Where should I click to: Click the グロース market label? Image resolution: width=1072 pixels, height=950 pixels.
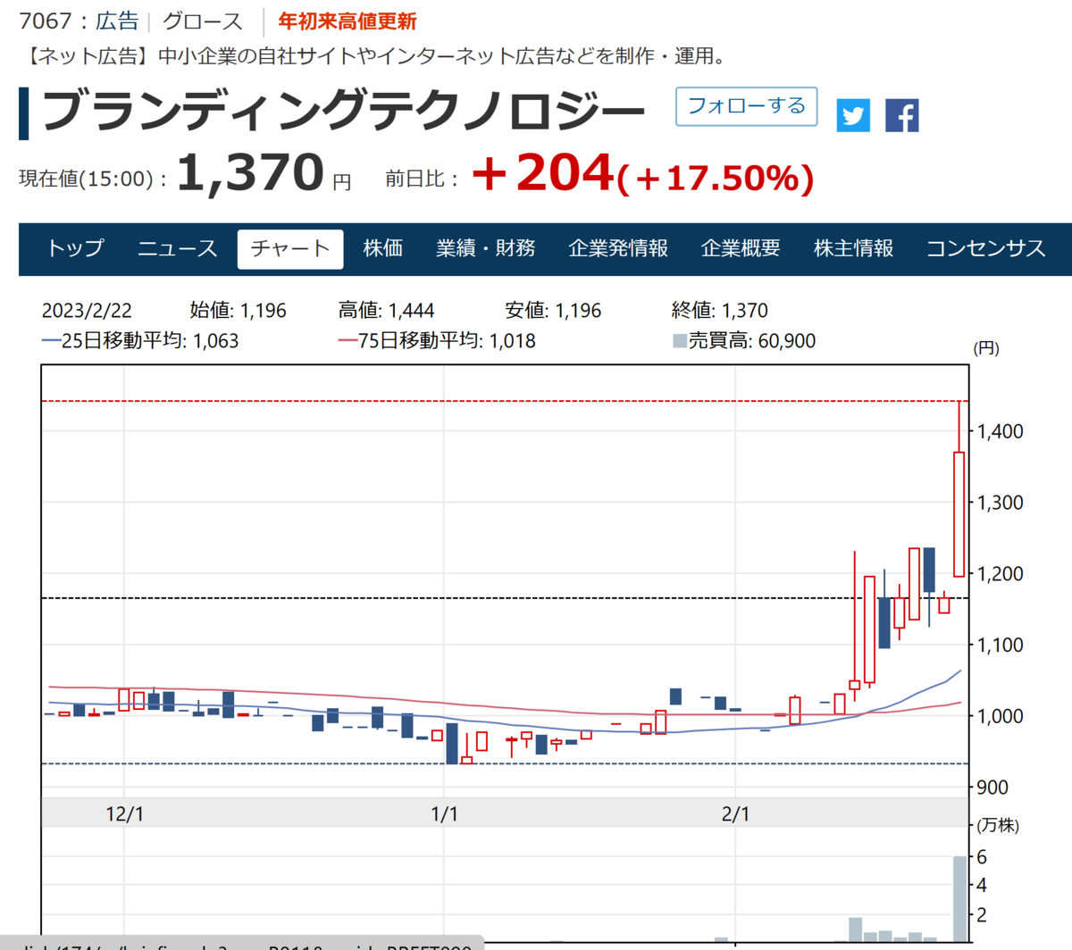tap(203, 21)
